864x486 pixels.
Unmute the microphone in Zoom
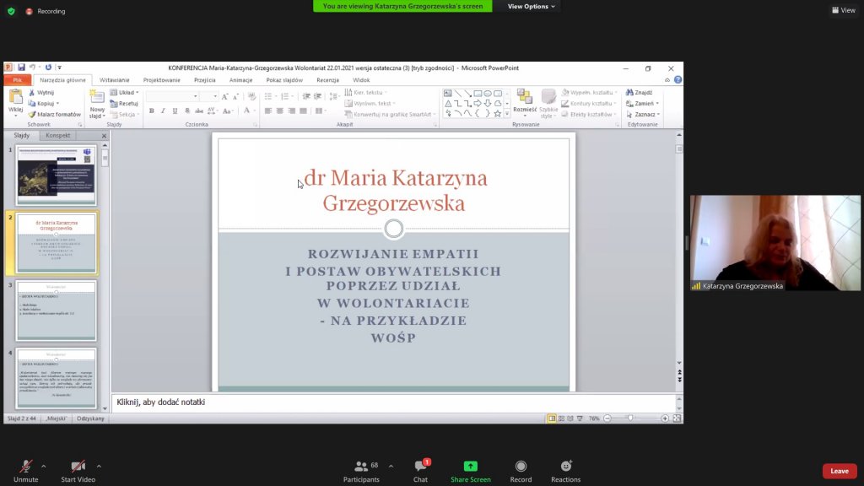25,471
